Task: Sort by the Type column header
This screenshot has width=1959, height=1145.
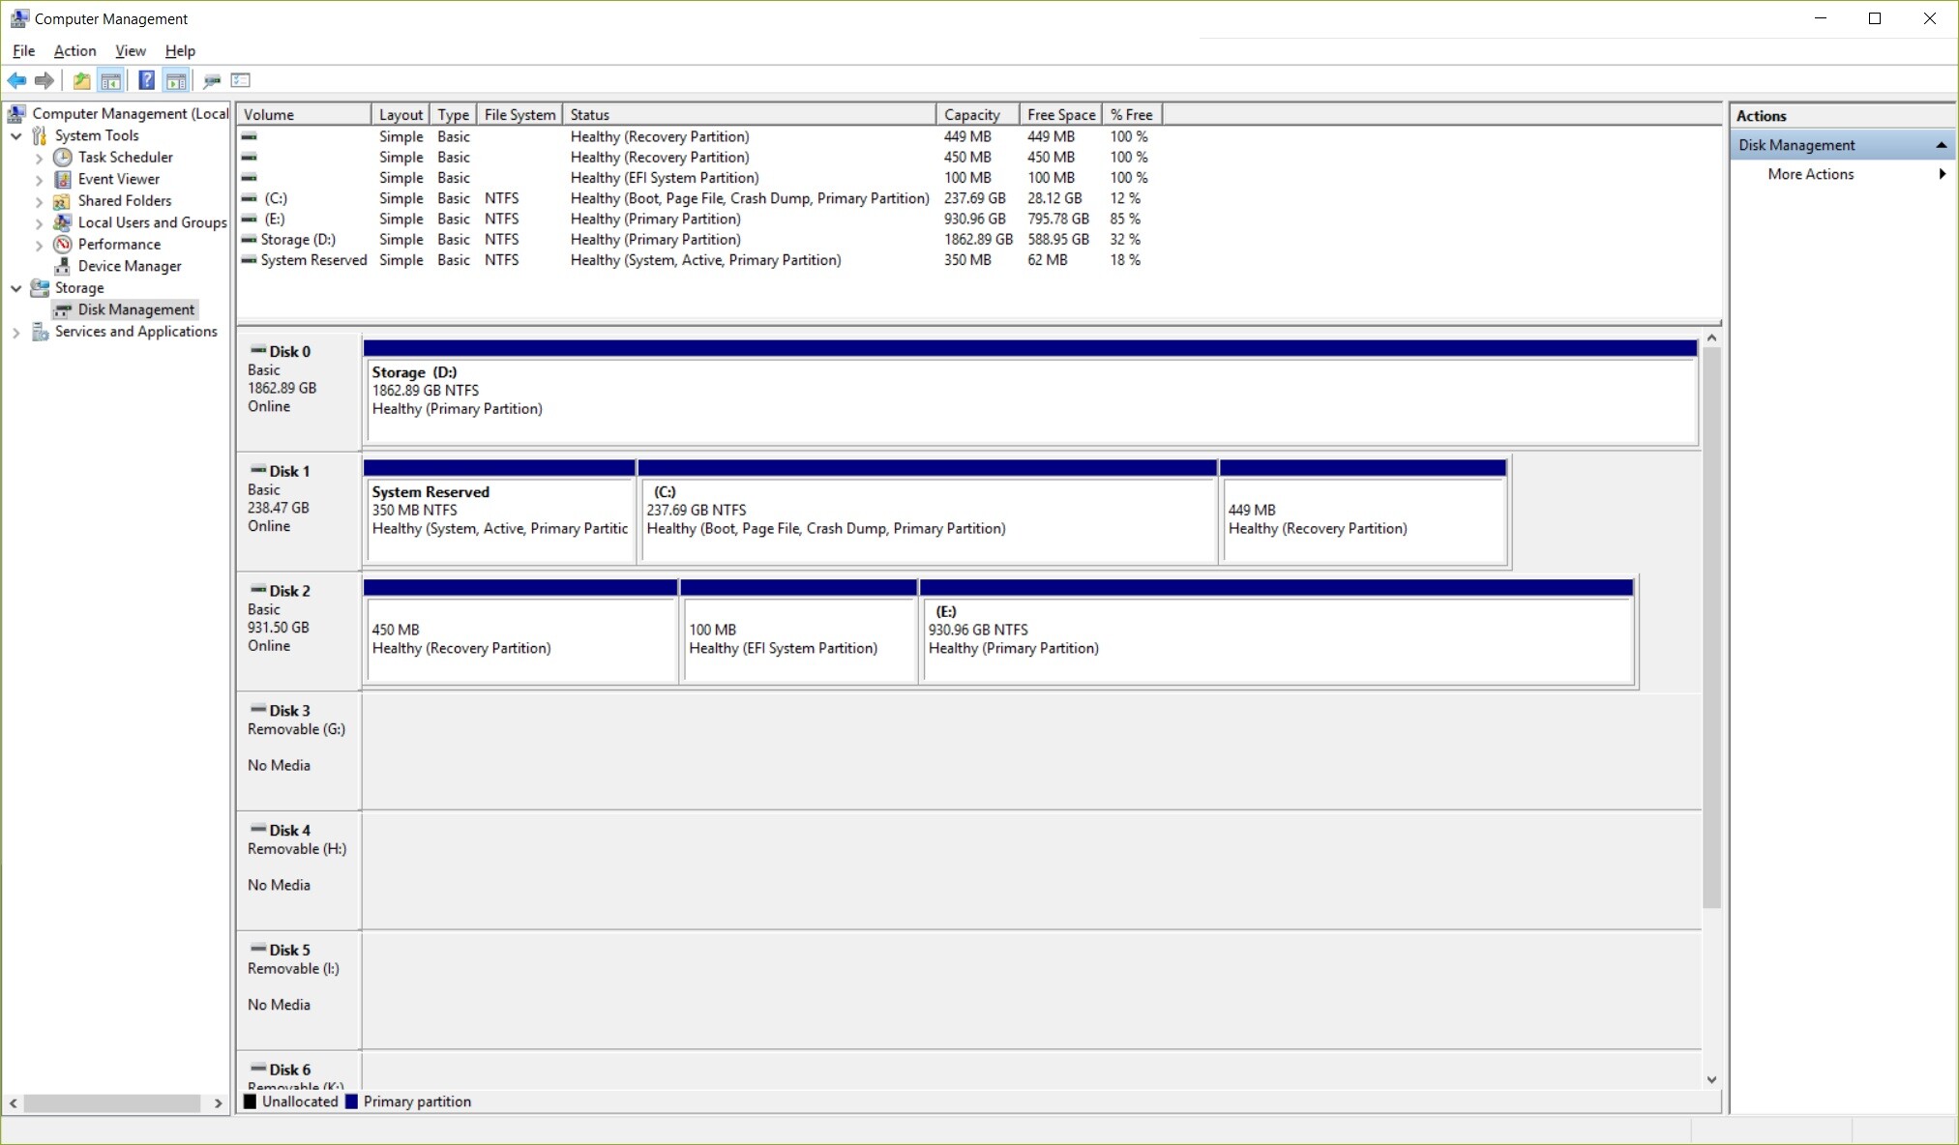Action: 453,114
